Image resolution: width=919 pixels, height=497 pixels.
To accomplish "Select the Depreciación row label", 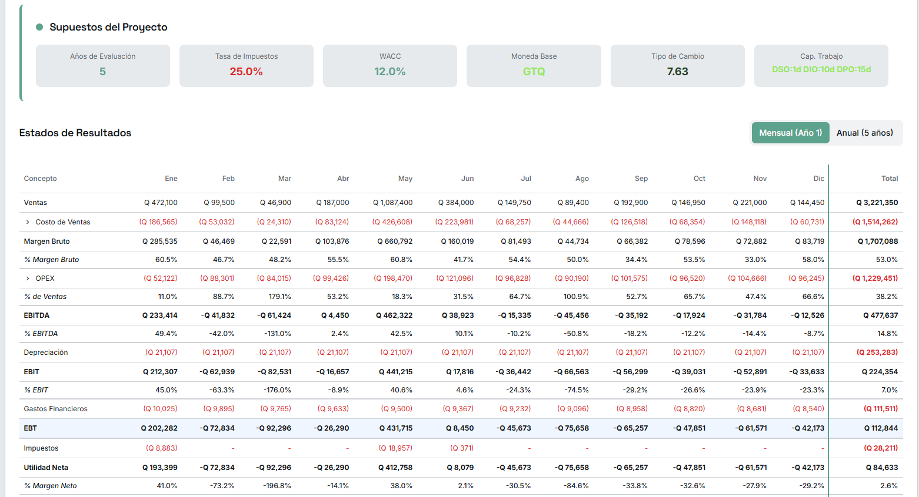I will click(46, 352).
